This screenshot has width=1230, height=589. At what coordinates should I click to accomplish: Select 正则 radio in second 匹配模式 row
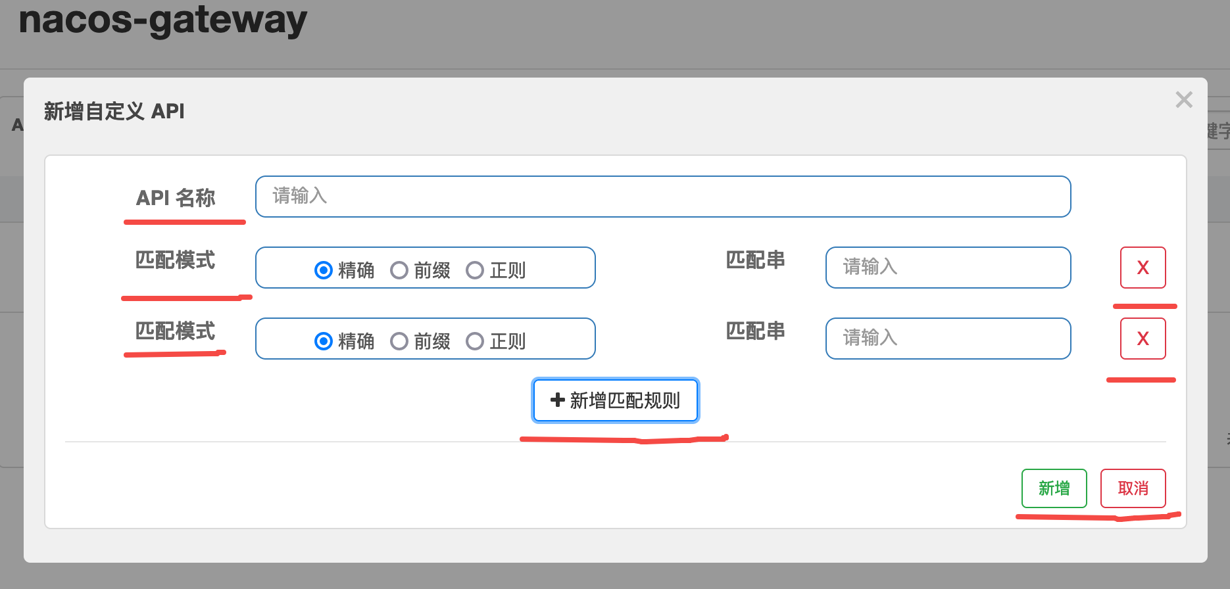pyautogui.click(x=475, y=341)
